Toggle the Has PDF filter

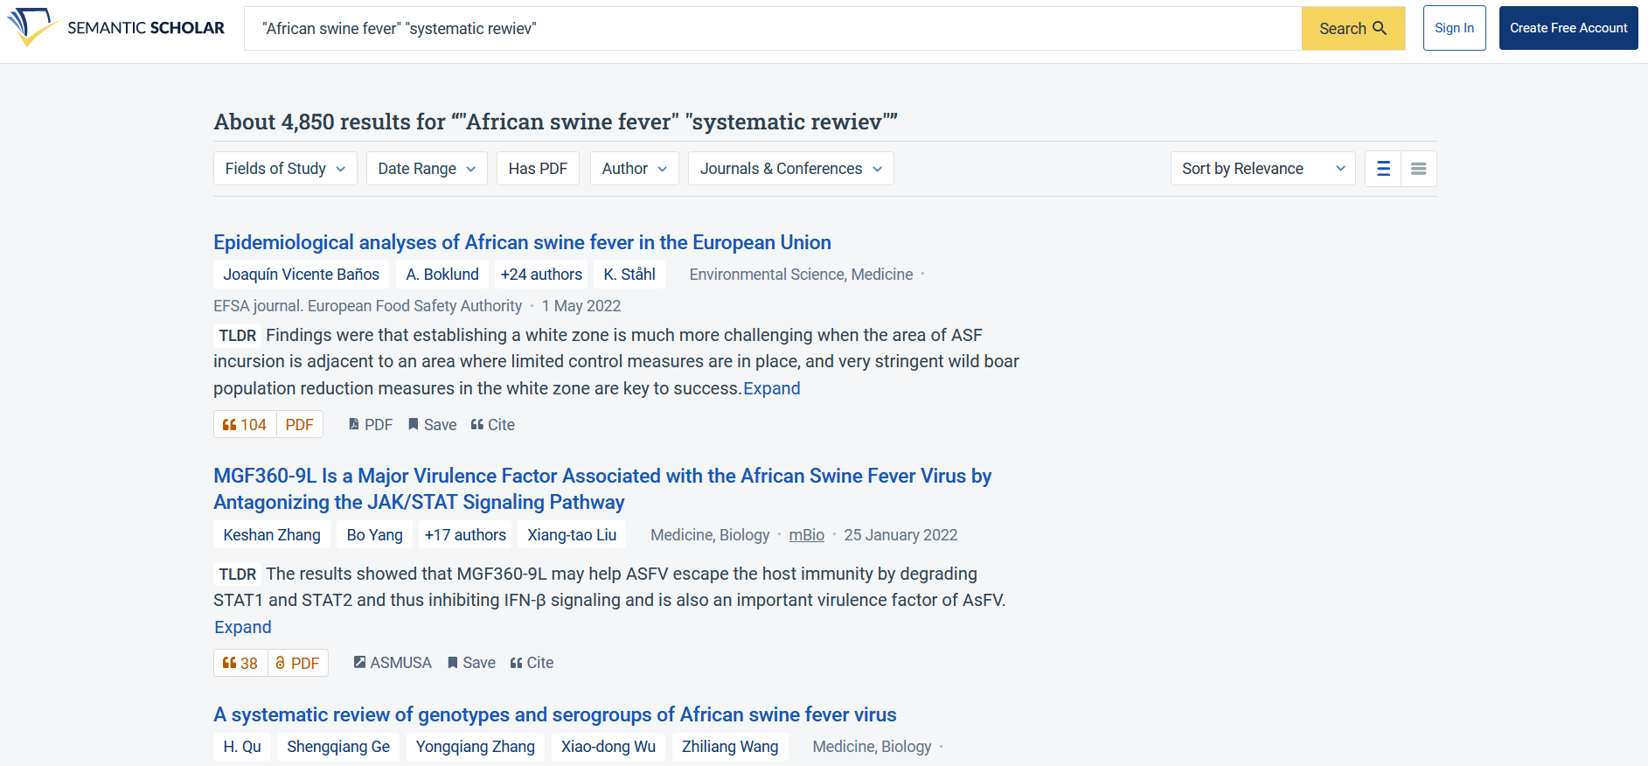[538, 169]
